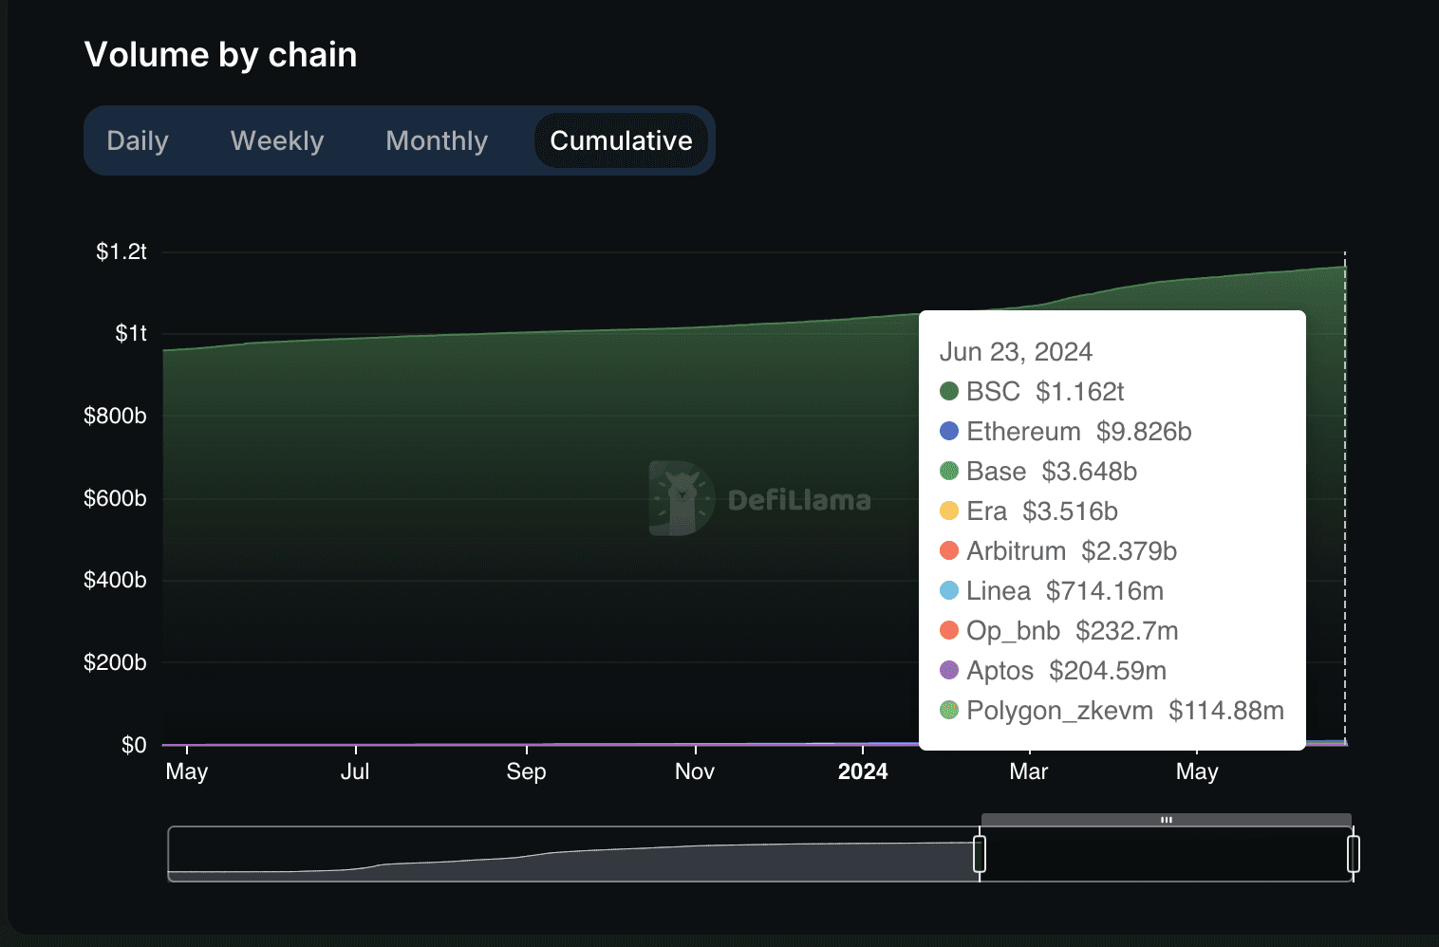Click the right range slider handle

point(1354,854)
